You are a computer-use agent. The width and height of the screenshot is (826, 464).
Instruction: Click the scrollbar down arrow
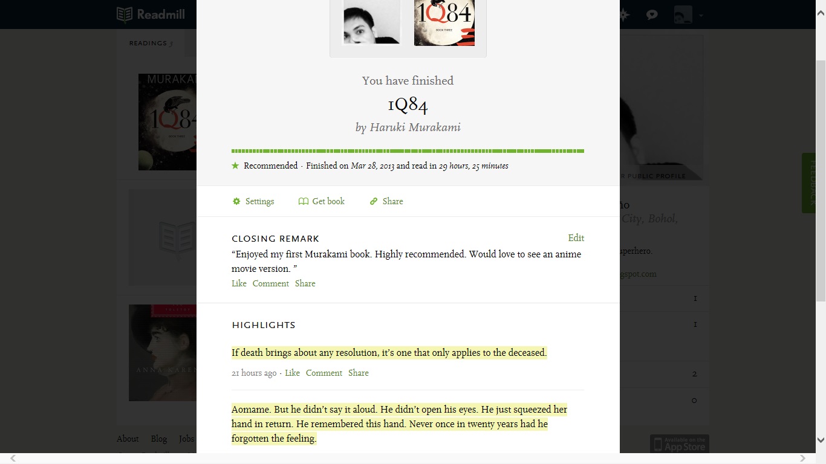pyautogui.click(x=821, y=440)
